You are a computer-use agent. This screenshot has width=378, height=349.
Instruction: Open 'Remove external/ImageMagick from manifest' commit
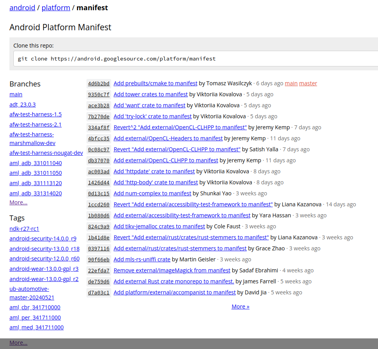[172, 270]
